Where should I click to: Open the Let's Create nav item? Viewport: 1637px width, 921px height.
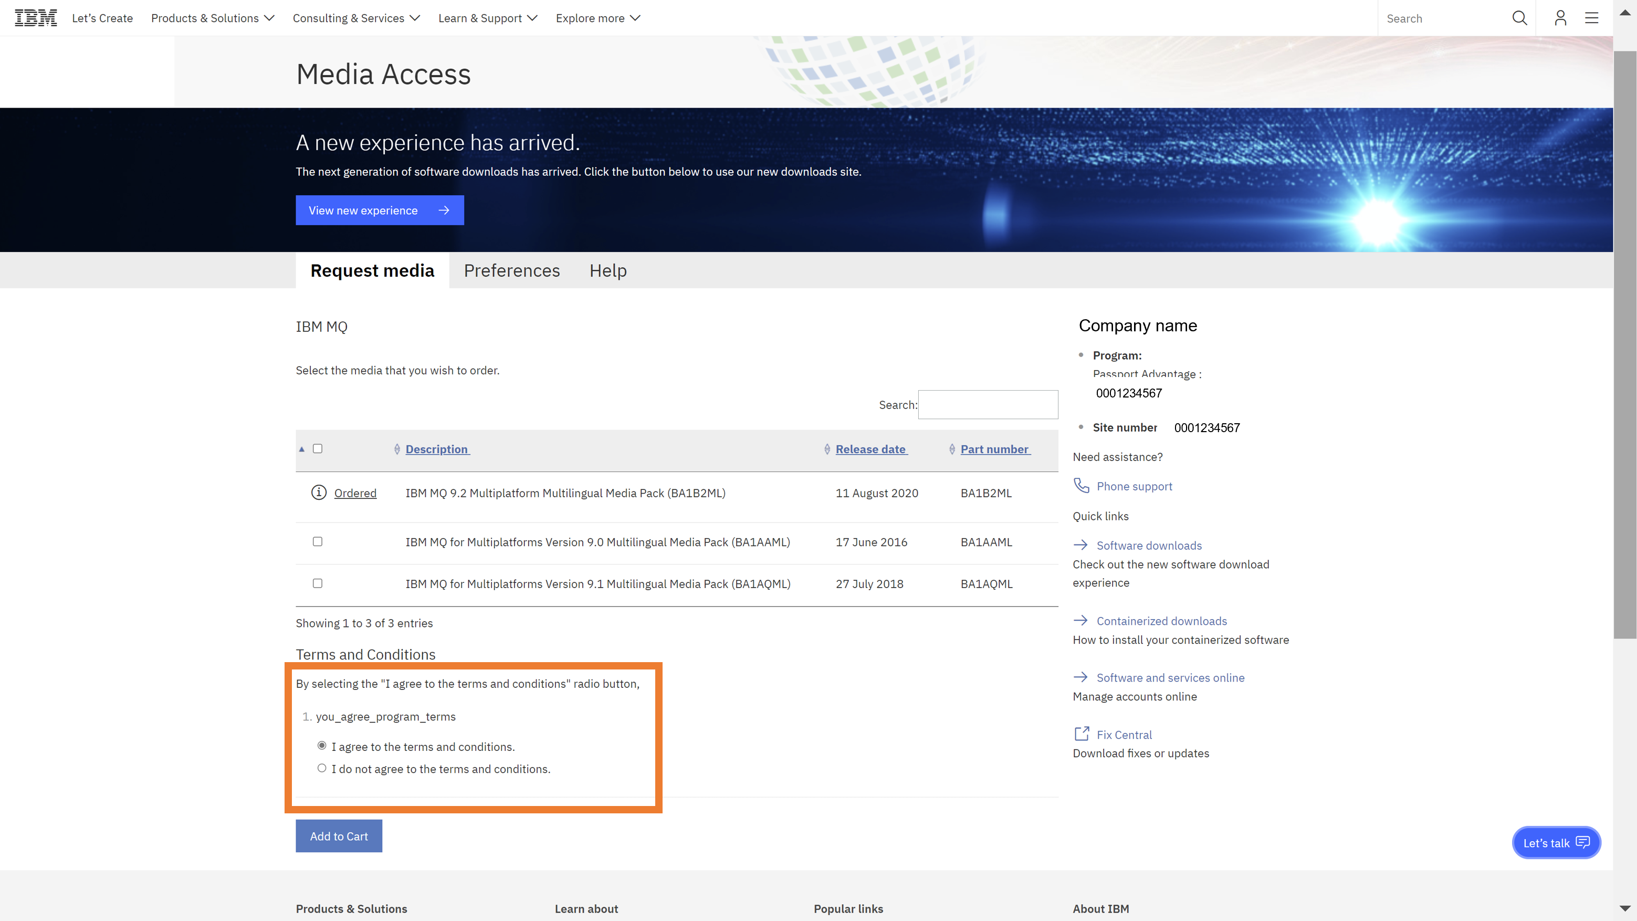(x=102, y=18)
